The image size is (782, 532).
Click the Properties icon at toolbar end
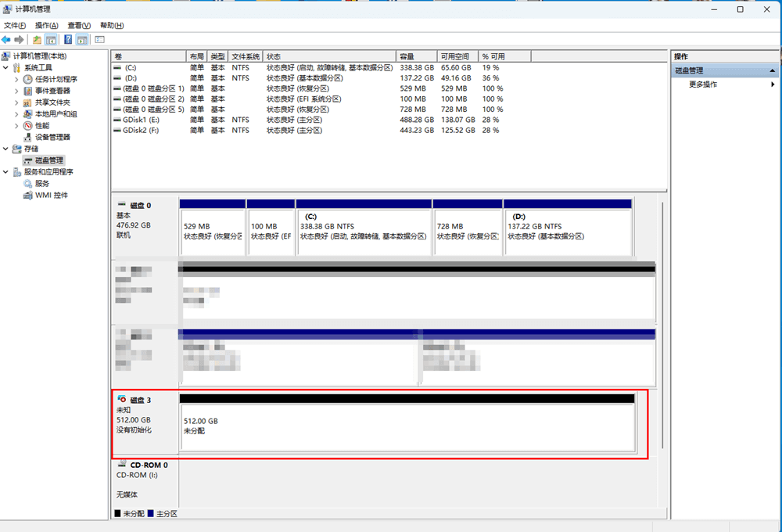coord(99,39)
